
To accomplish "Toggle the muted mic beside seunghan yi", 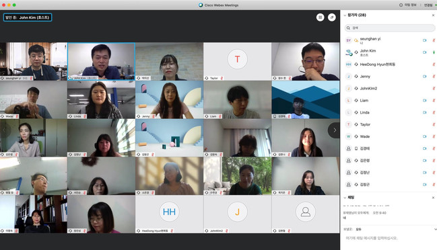I will click(434, 40).
